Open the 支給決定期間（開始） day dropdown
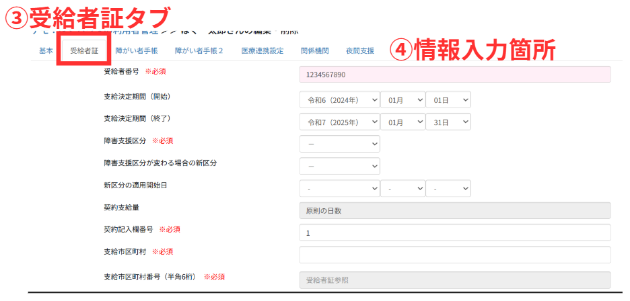The image size is (630, 301). (448, 100)
